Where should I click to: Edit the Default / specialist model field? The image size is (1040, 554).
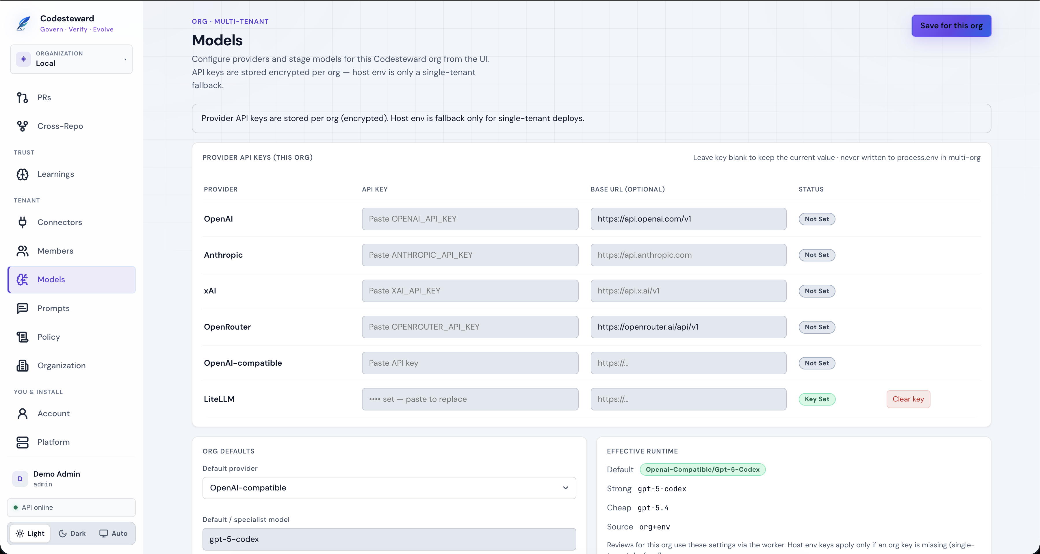click(389, 540)
